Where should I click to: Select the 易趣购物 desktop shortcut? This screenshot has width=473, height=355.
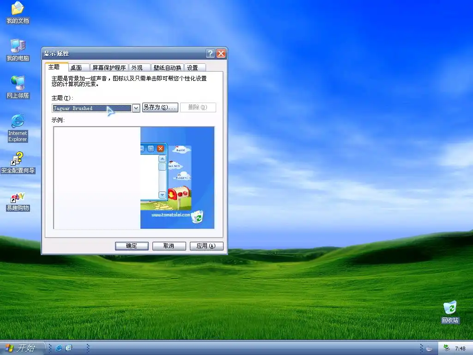(x=18, y=202)
